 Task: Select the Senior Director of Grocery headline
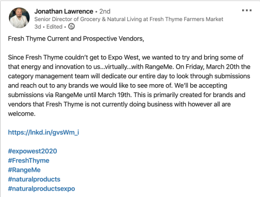(129, 19)
